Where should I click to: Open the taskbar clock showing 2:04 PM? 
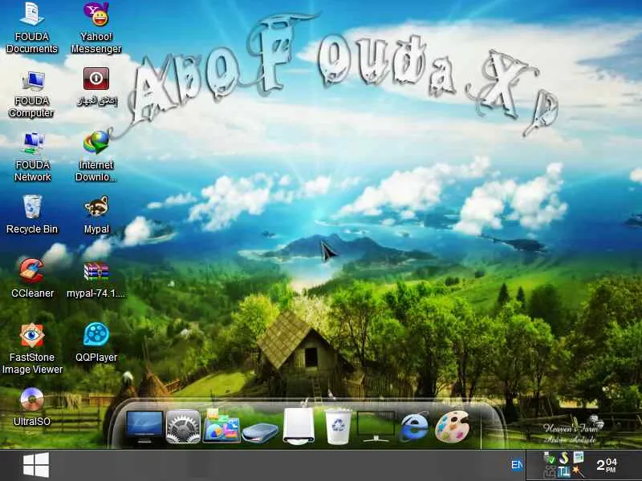click(x=607, y=465)
